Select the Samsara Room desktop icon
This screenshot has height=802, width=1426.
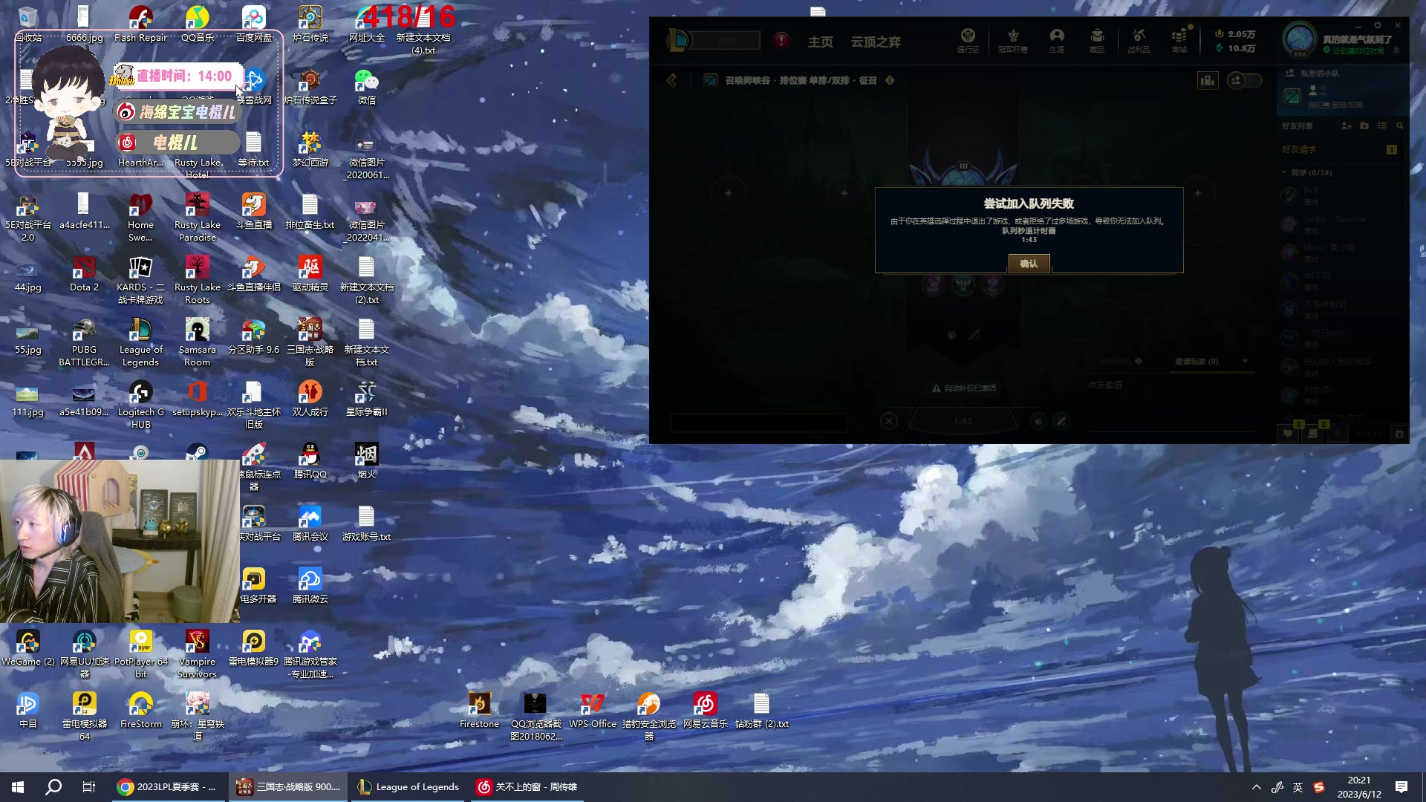(x=197, y=342)
